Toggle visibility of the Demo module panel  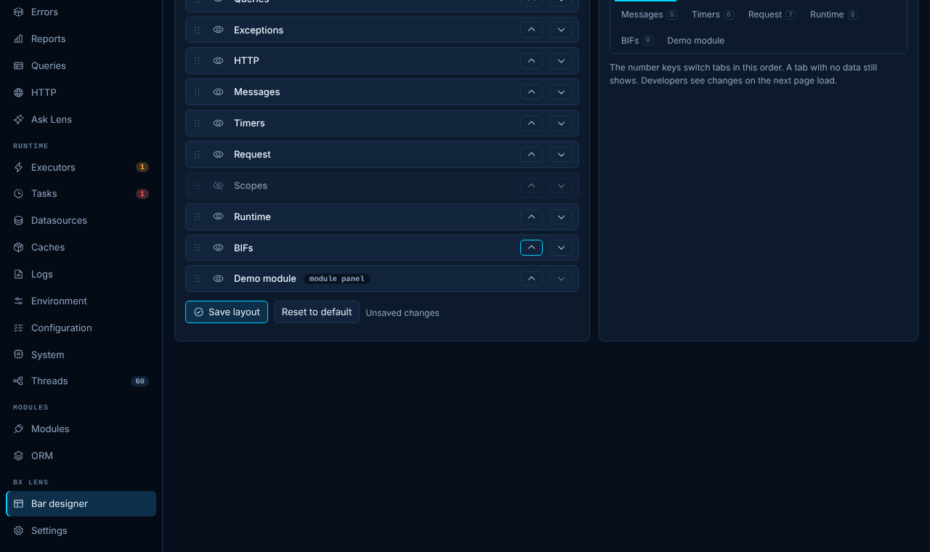coord(218,278)
